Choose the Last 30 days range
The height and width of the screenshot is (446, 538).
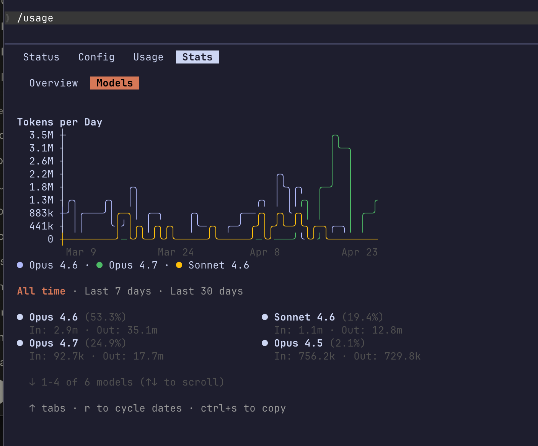pyautogui.click(x=207, y=291)
